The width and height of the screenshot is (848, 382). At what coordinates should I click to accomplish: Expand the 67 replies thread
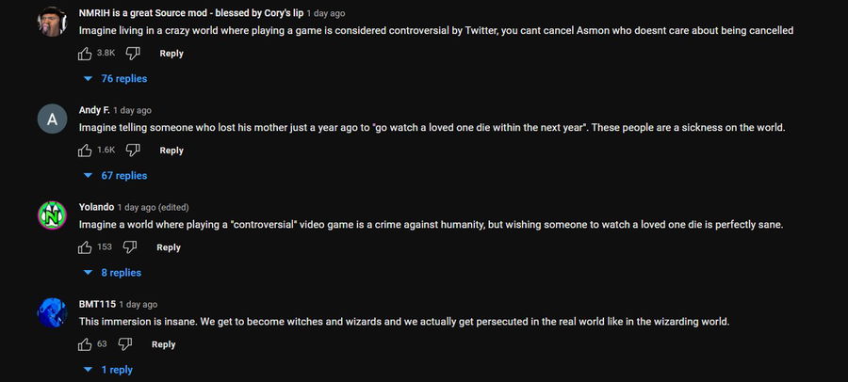[x=117, y=176]
